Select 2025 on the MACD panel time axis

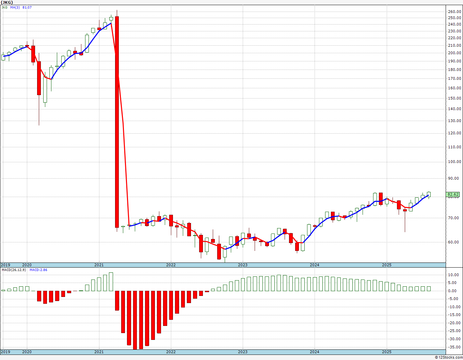(387, 352)
